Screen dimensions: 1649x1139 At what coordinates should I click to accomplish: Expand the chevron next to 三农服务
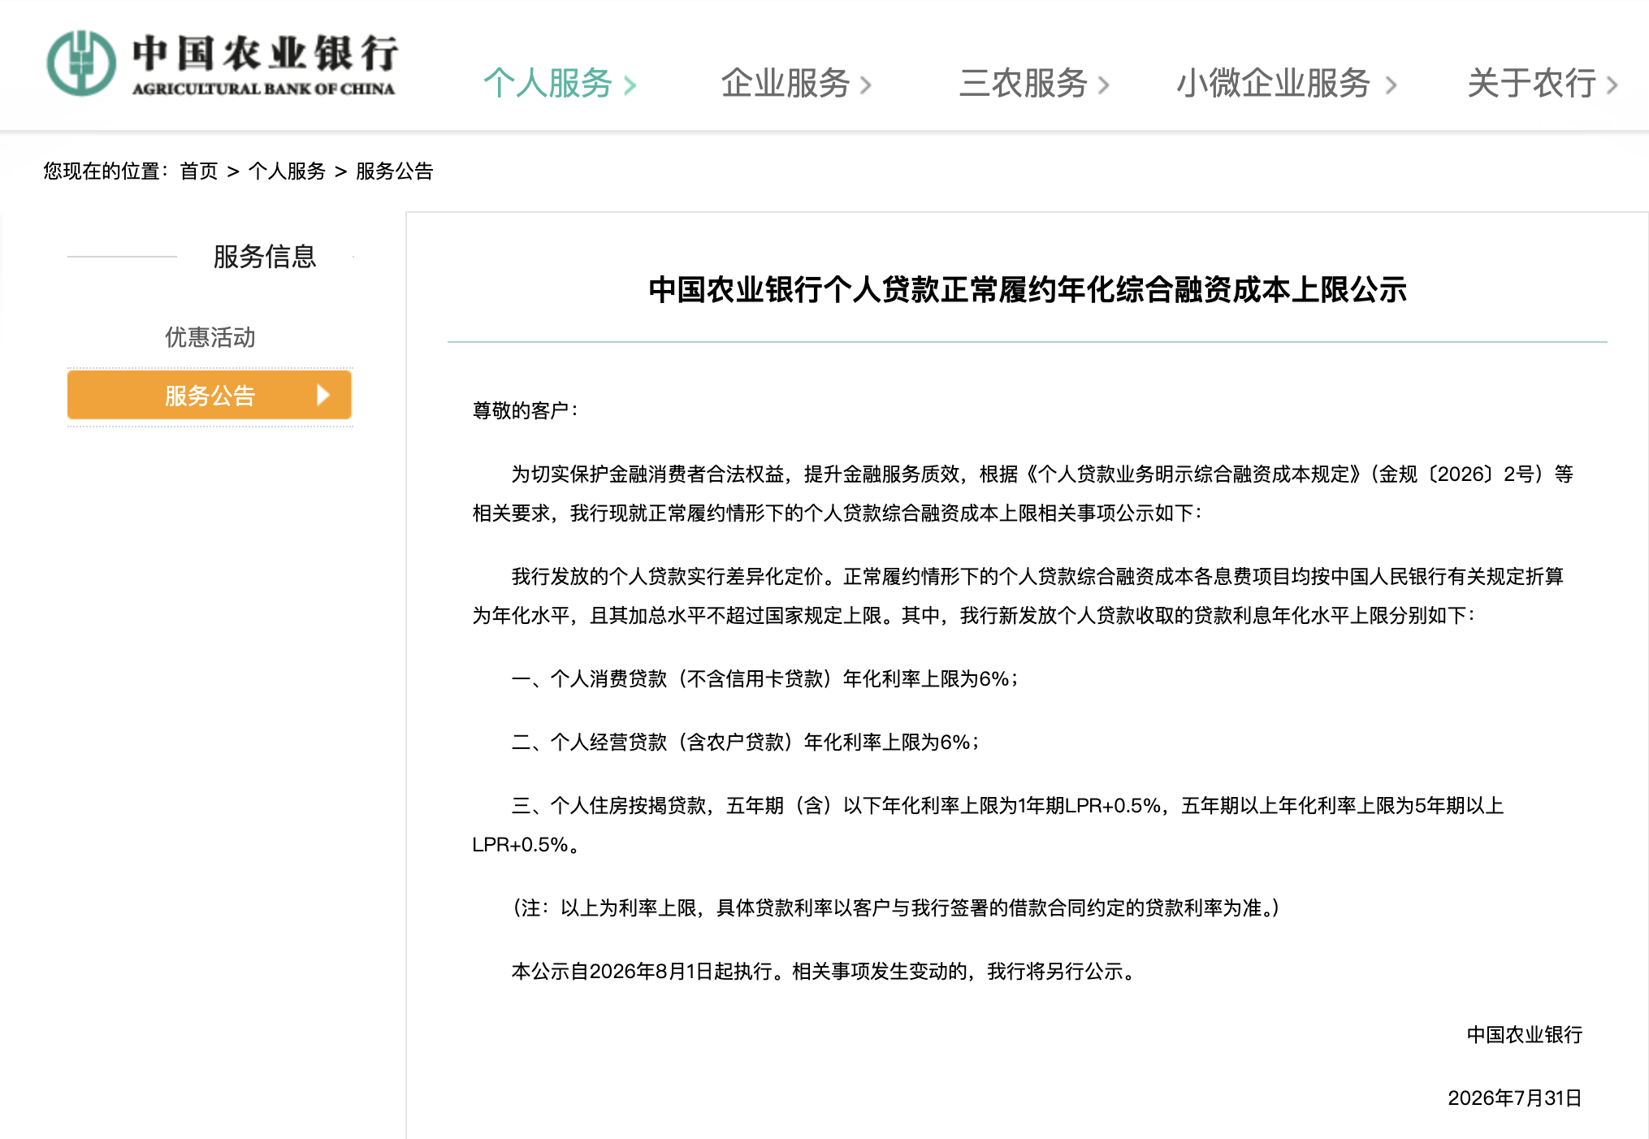pos(1104,84)
